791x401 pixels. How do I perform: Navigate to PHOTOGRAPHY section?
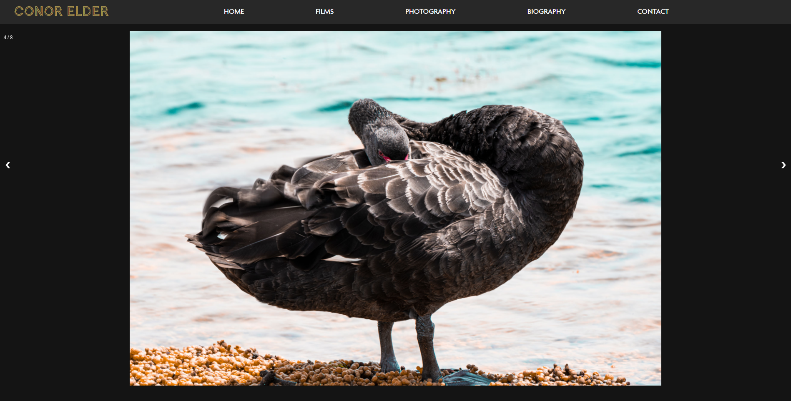click(430, 12)
